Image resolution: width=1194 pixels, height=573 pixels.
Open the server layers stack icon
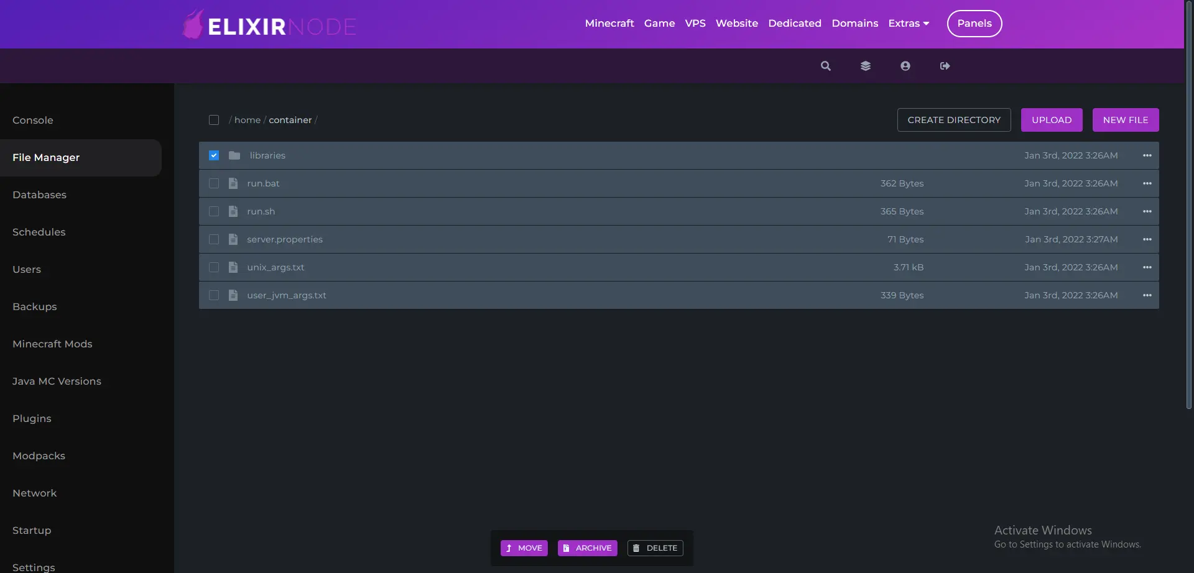coord(865,66)
